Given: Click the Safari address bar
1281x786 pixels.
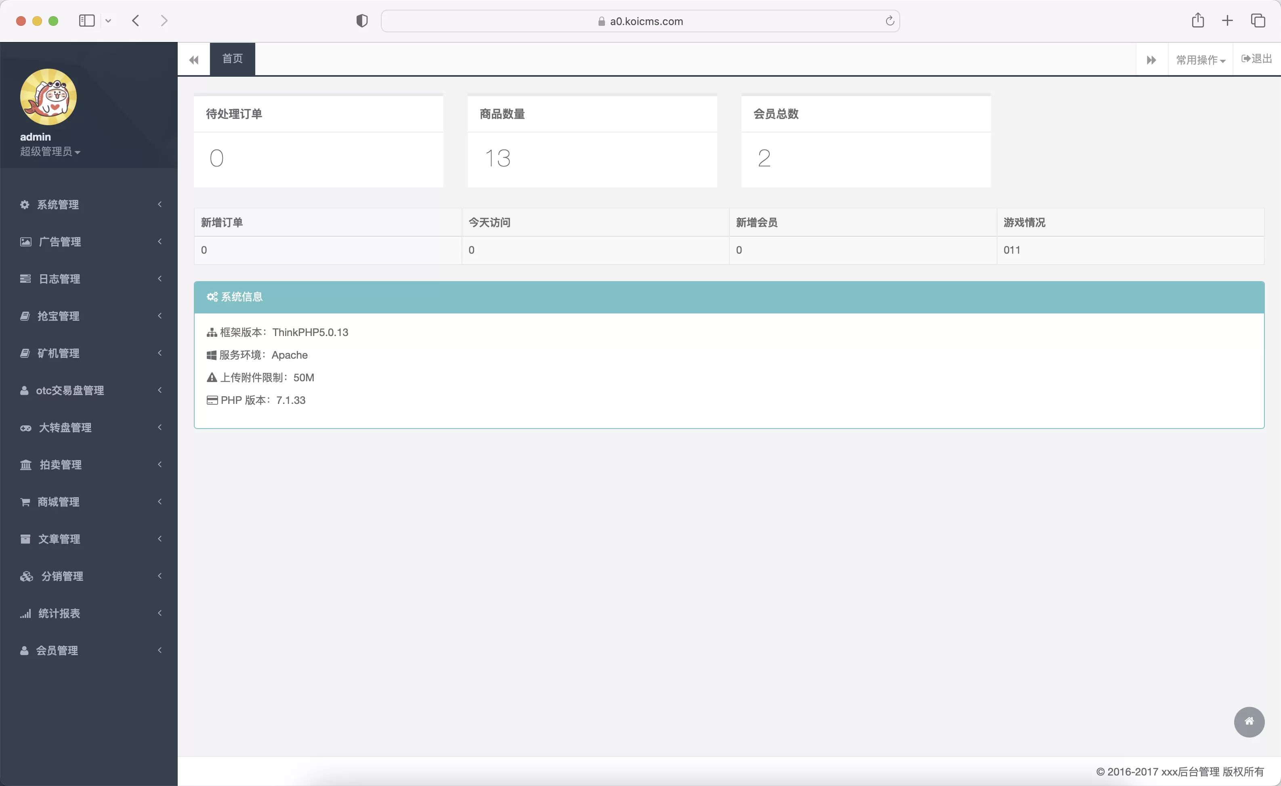Looking at the screenshot, I should [x=640, y=21].
